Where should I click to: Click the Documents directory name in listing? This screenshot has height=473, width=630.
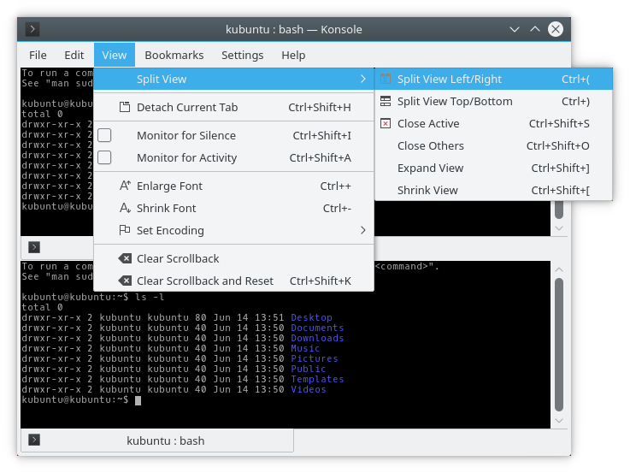[x=317, y=328]
